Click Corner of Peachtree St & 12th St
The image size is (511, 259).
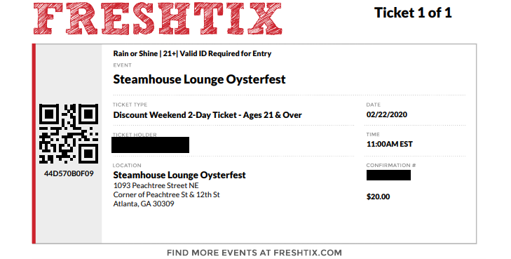[x=167, y=194]
